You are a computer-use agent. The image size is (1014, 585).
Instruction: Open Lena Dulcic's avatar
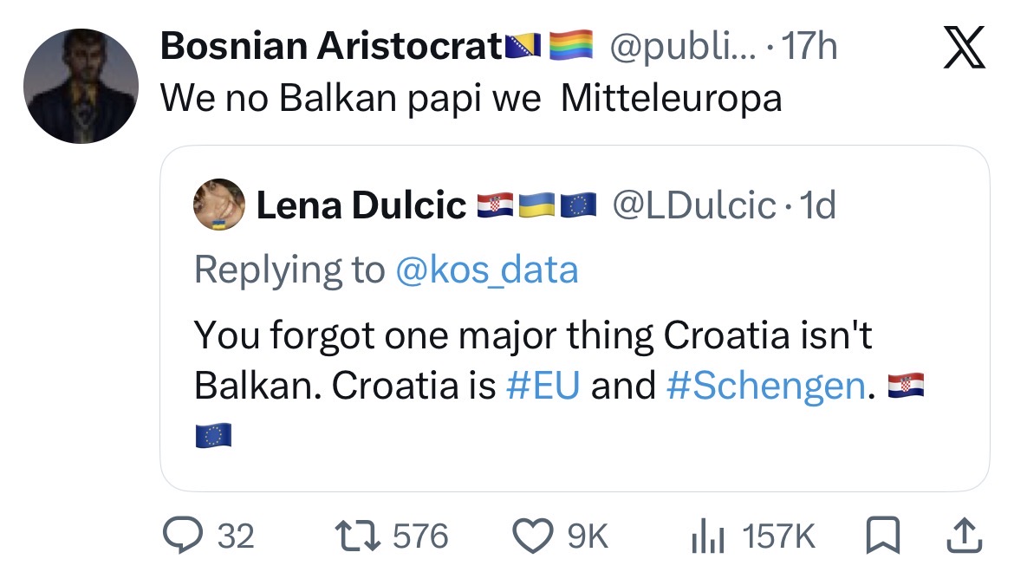click(219, 205)
